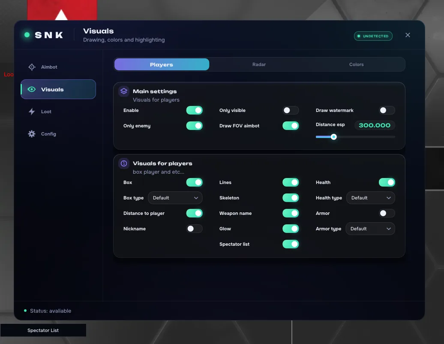
Task: Click the 'box player and etc...' description
Action: click(x=158, y=172)
